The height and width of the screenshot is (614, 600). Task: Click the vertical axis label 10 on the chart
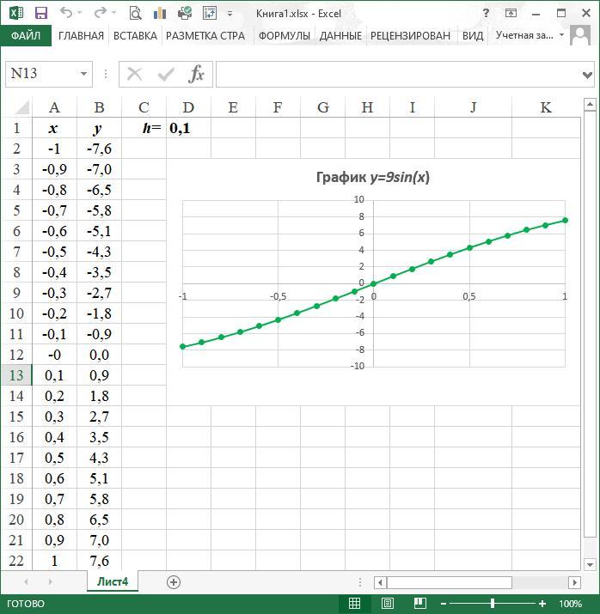click(x=358, y=199)
